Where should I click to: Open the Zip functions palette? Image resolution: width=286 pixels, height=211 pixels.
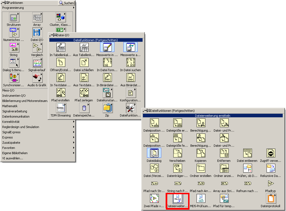pos(107,108)
